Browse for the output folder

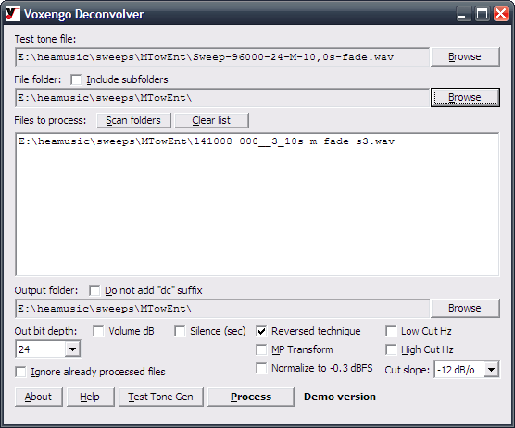pyautogui.click(x=465, y=308)
